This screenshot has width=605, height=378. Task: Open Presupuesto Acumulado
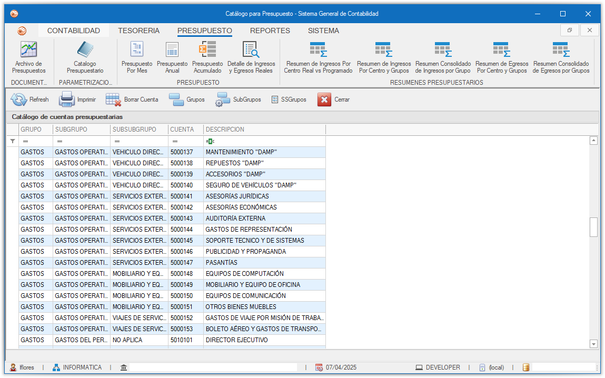[x=207, y=57]
